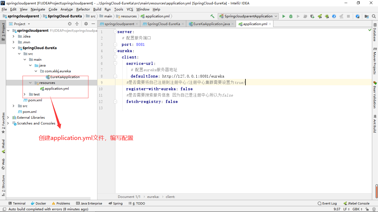This screenshot has height=212, width=378.
Task: Collapse the com.xkkj.eureka package node
Action: (36, 71)
